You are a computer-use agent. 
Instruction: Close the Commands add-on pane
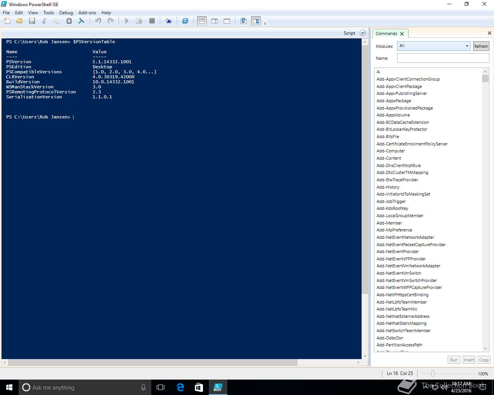[x=489, y=33]
